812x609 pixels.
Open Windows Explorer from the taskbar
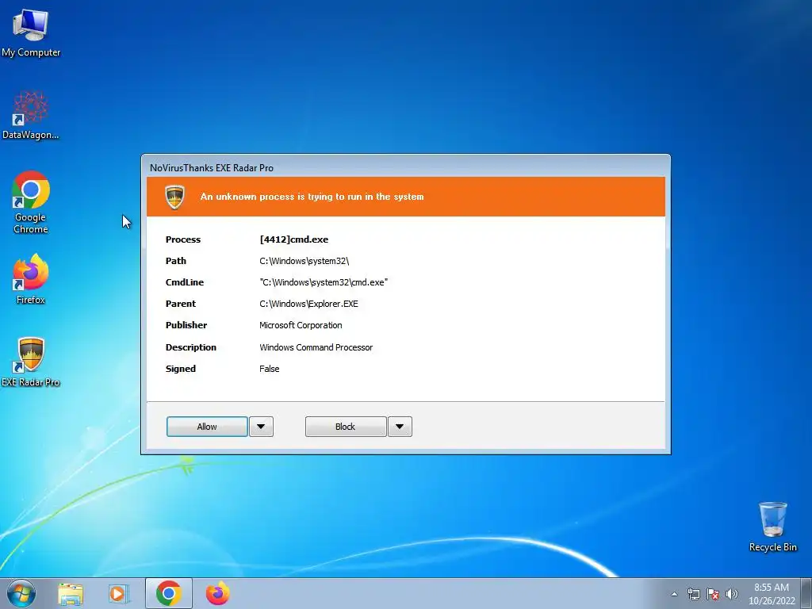(71, 593)
